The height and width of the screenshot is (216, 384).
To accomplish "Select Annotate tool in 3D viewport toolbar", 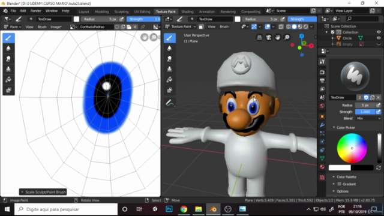I will point(169,103).
